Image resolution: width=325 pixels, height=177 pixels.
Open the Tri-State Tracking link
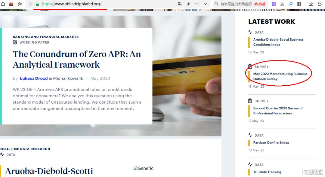(x=267, y=172)
